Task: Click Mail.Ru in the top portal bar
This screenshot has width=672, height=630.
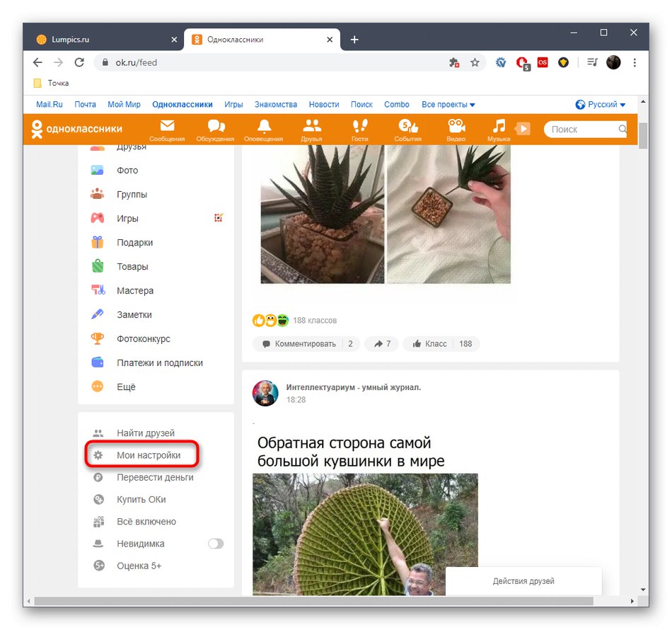Action: click(50, 104)
